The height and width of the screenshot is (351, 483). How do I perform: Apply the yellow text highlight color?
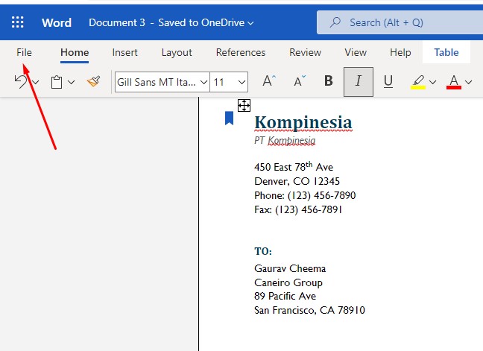point(418,82)
